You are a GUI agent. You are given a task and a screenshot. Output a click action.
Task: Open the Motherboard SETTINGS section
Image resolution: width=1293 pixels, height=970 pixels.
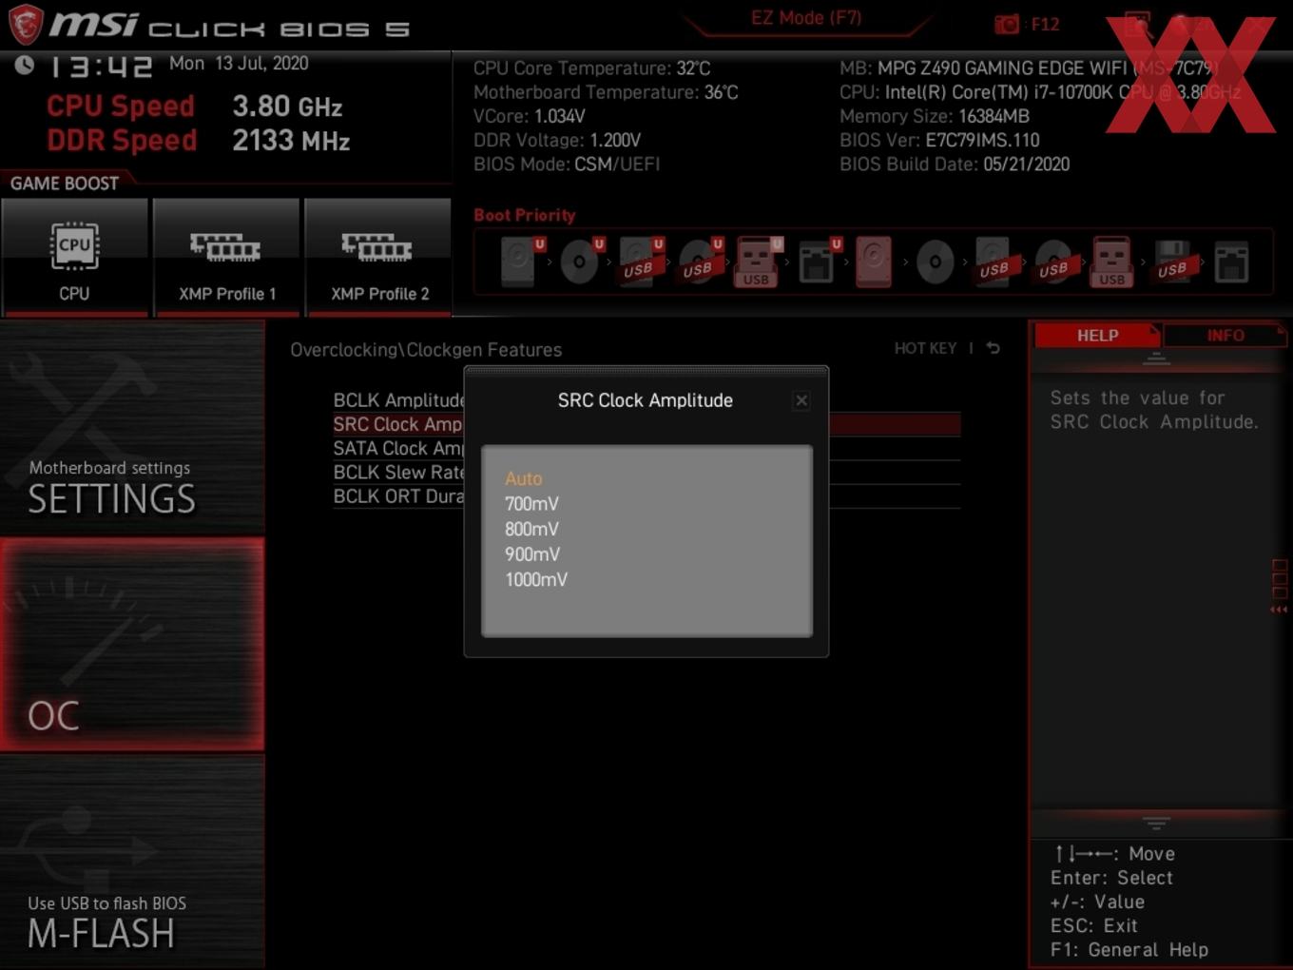132,427
